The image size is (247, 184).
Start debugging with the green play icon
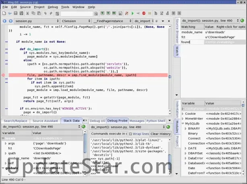(132, 13)
